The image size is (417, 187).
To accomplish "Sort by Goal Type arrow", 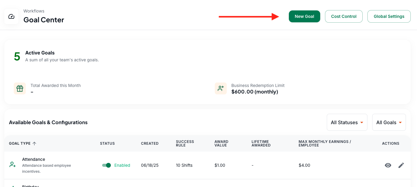I will coord(34,144).
